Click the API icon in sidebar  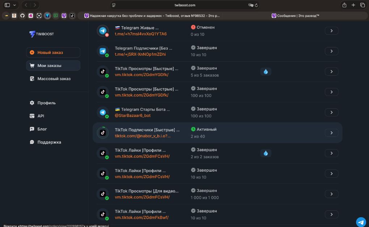[32, 116]
